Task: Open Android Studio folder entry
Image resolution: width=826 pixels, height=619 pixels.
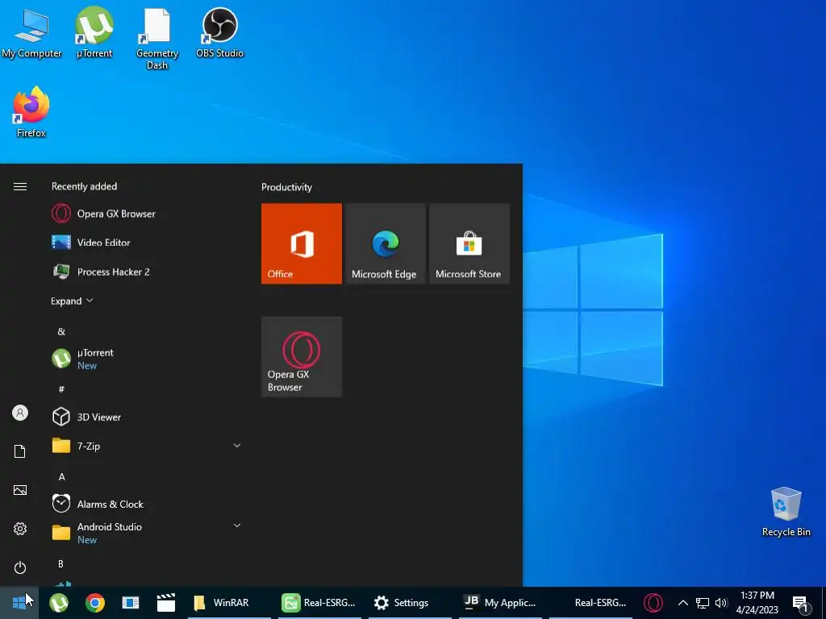Action: pos(147,533)
